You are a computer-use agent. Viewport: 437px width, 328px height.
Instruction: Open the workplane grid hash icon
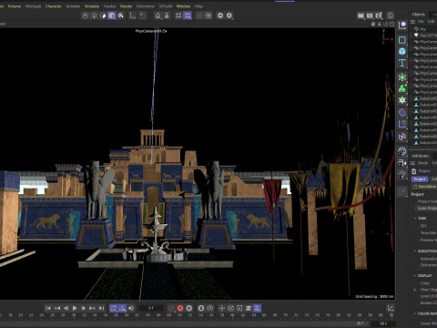coord(178,15)
